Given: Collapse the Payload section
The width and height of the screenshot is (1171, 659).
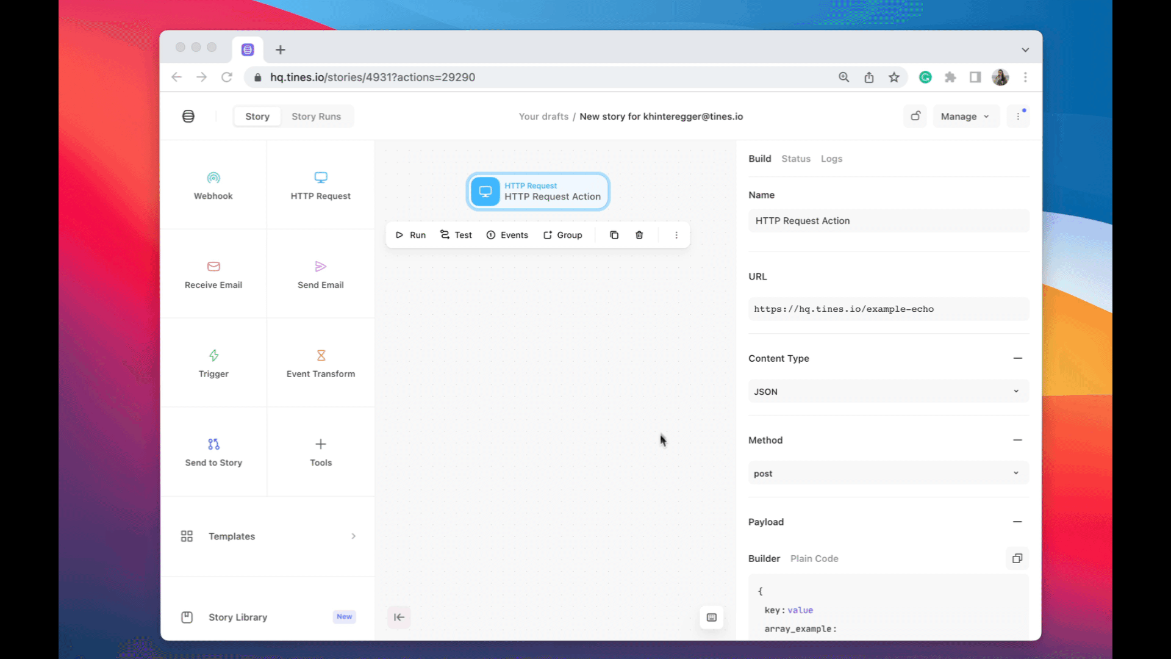Looking at the screenshot, I should [1017, 522].
